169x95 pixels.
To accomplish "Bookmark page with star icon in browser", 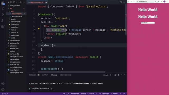I will pyautogui.click(x=158, y=2).
